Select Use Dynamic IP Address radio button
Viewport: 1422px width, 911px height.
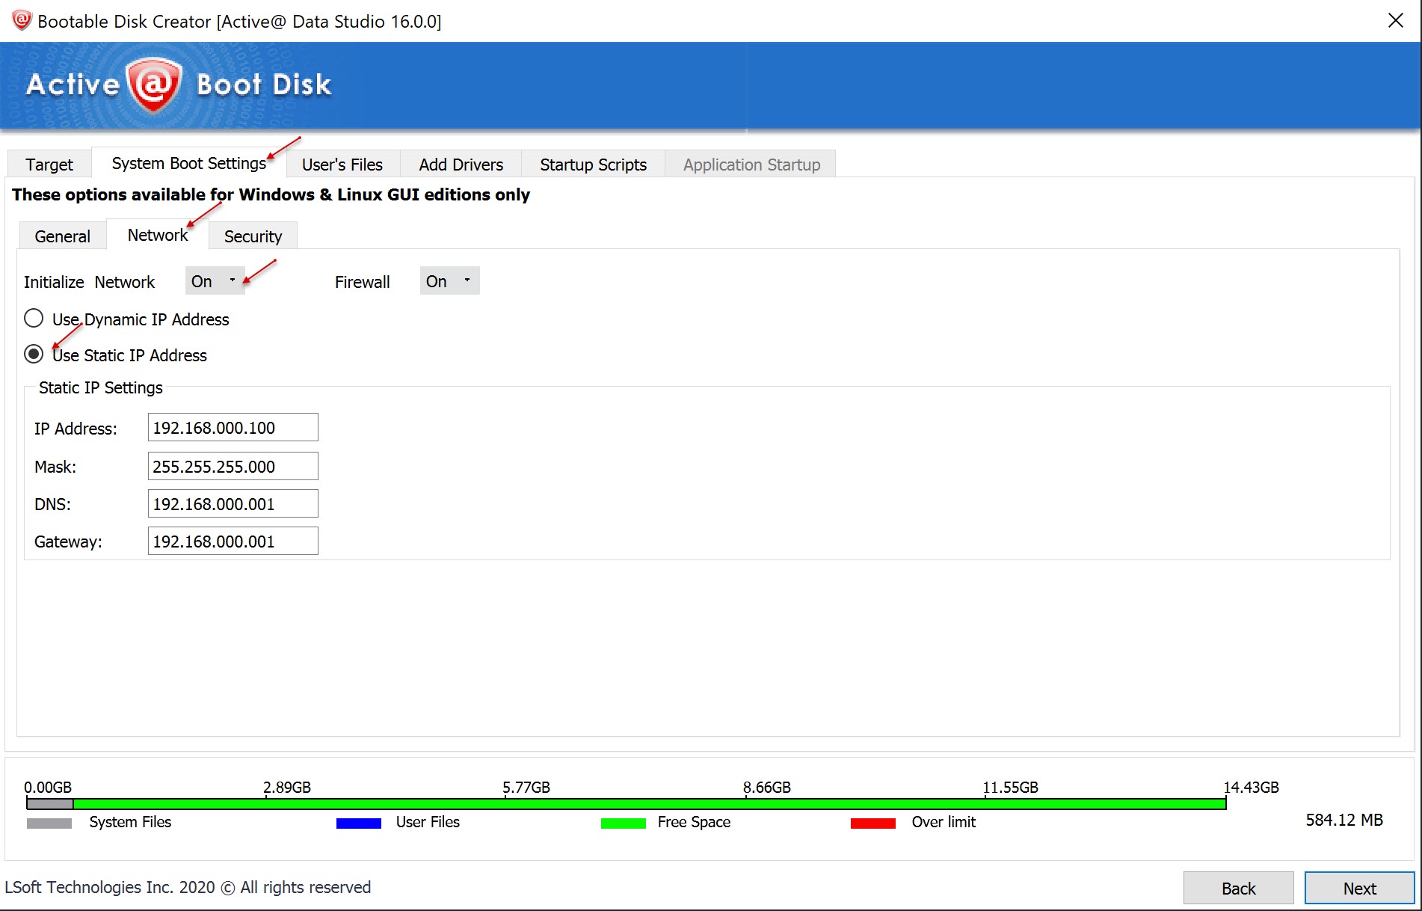point(34,319)
